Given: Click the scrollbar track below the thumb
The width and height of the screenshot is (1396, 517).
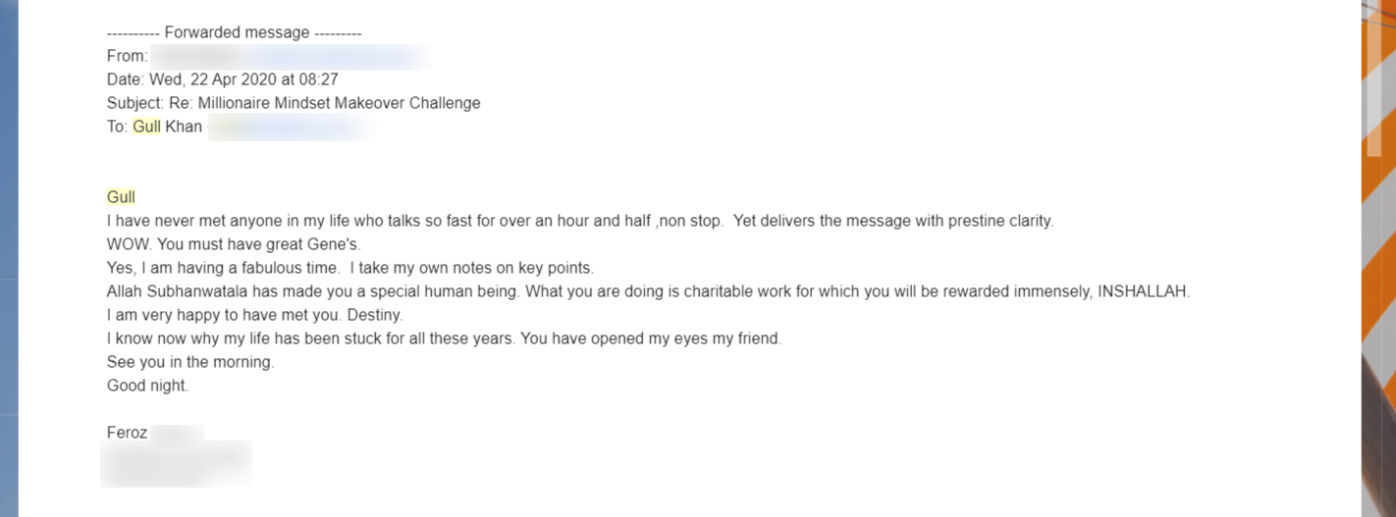Looking at the screenshot, I should point(1373,334).
